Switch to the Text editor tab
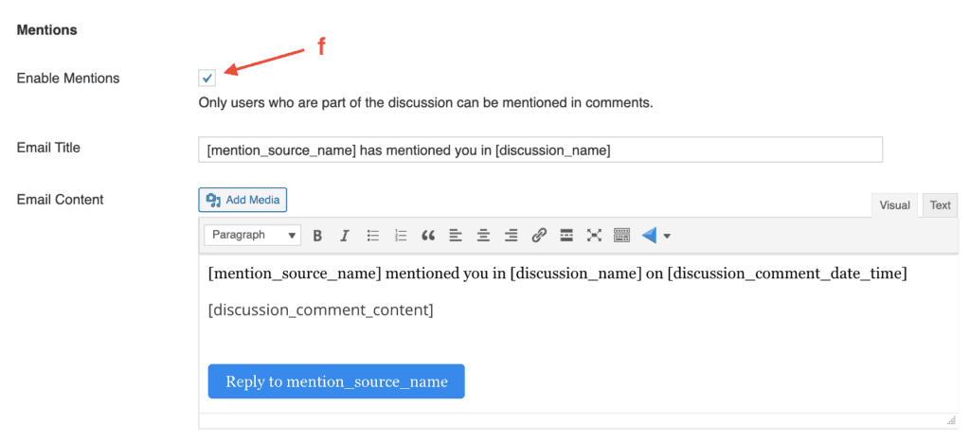 940,205
